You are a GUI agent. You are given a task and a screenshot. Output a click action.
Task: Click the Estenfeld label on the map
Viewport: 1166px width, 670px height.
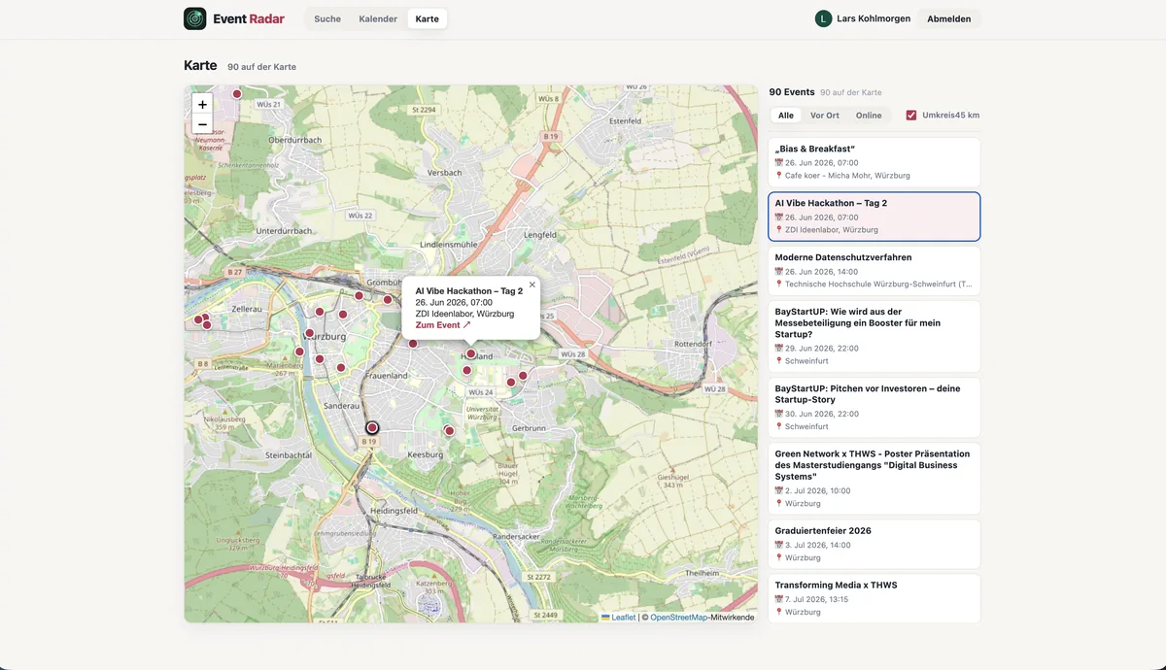pos(626,120)
